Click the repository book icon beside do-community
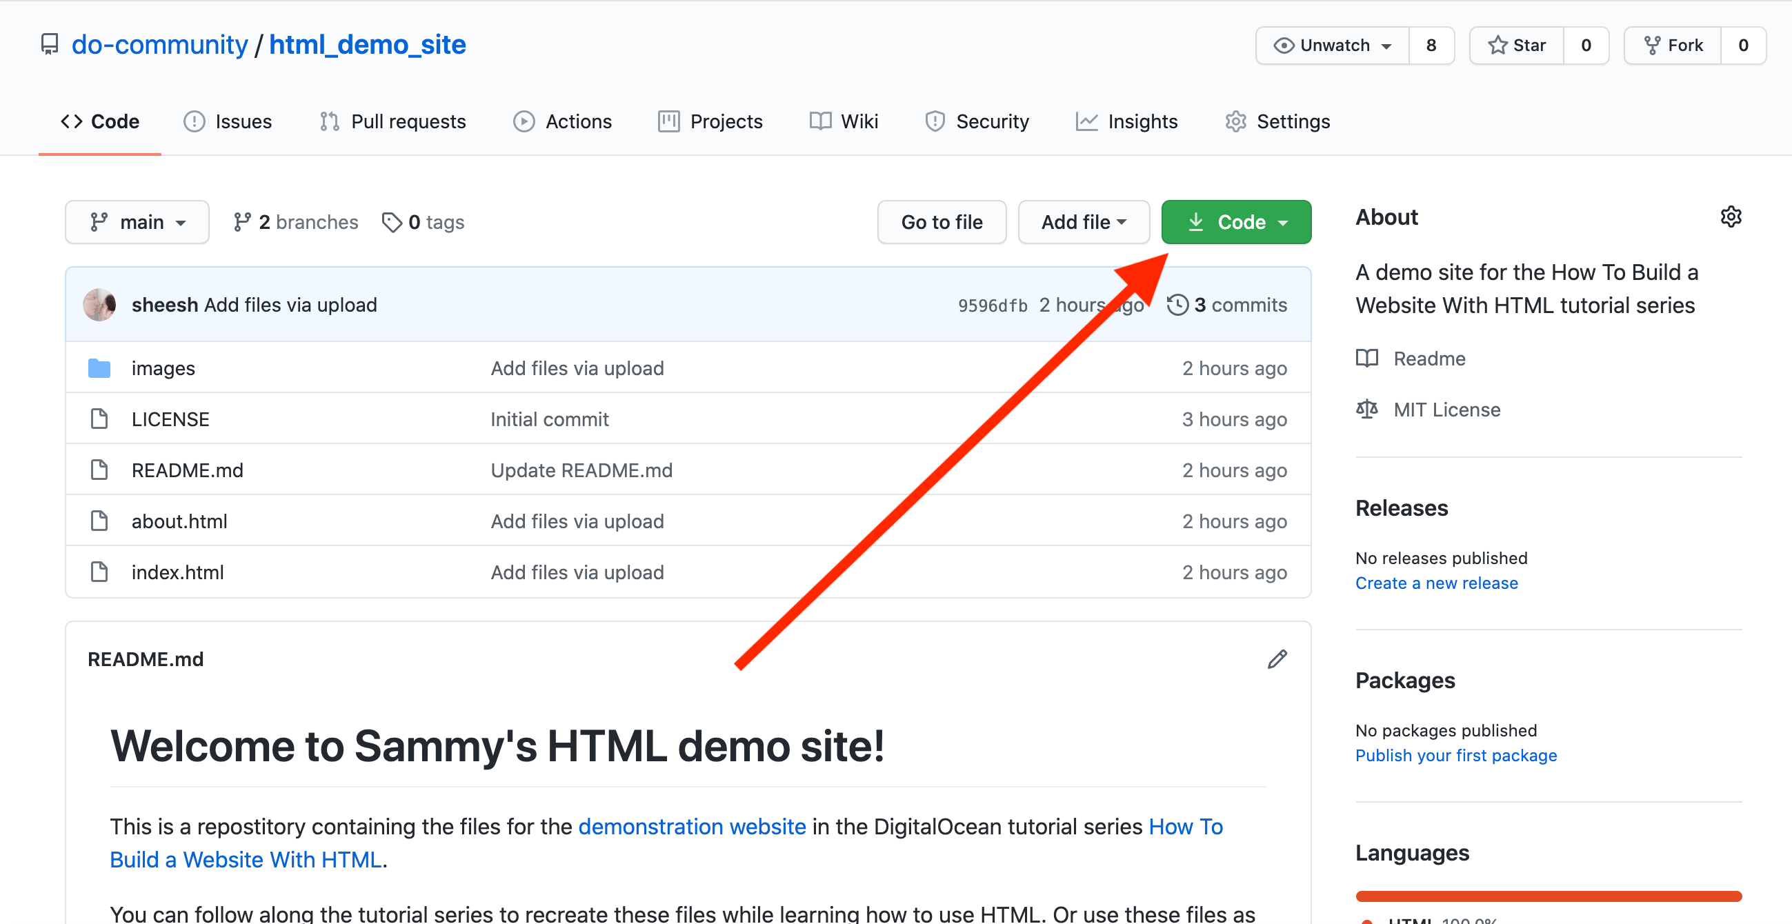This screenshot has width=1792, height=924. (50, 45)
